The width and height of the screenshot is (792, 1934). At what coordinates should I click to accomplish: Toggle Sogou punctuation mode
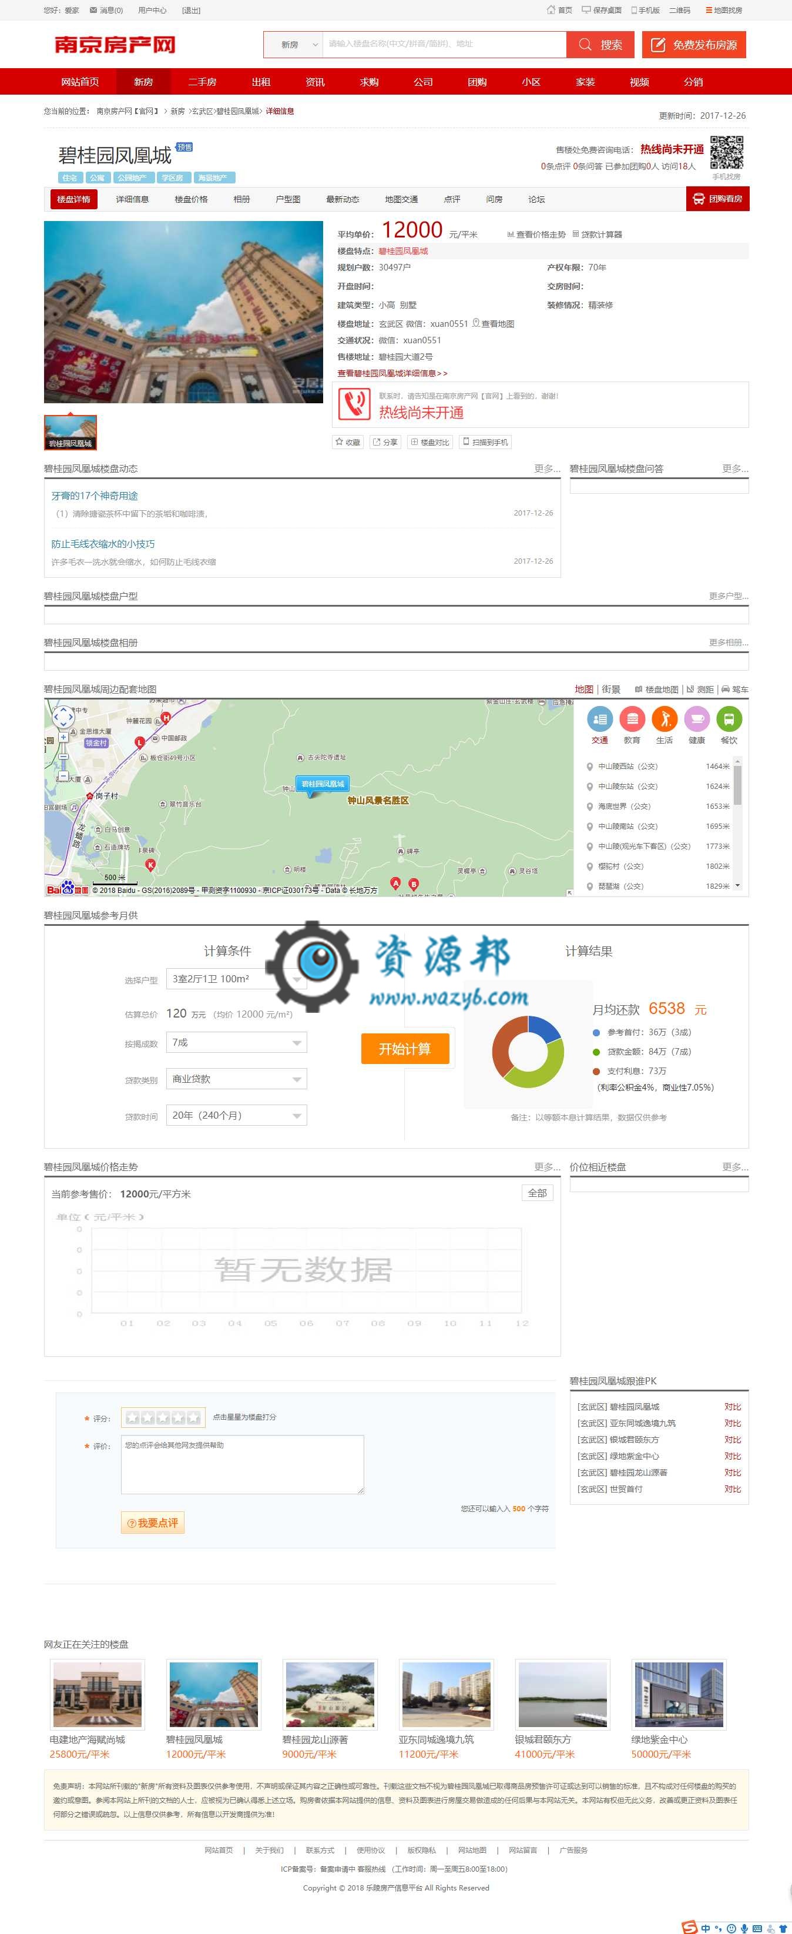click(x=719, y=1929)
